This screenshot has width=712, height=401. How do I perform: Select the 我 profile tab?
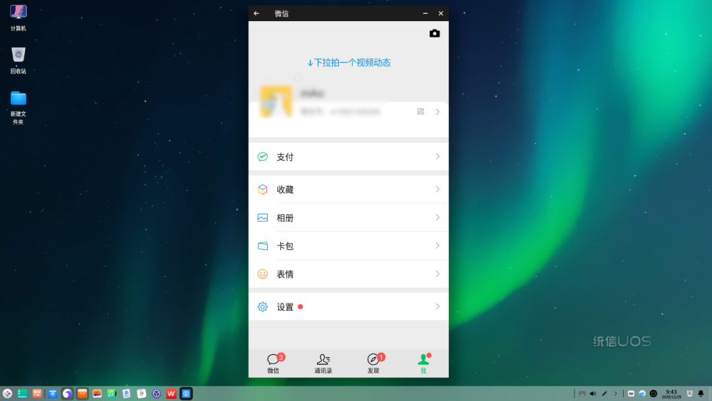click(x=424, y=363)
